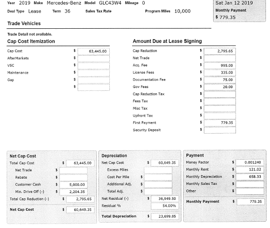Click the Sales Tax Rate label

[x=99, y=11]
